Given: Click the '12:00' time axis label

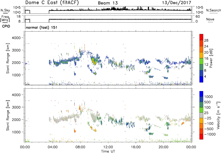Looking at the screenshot, I should click(108, 147).
